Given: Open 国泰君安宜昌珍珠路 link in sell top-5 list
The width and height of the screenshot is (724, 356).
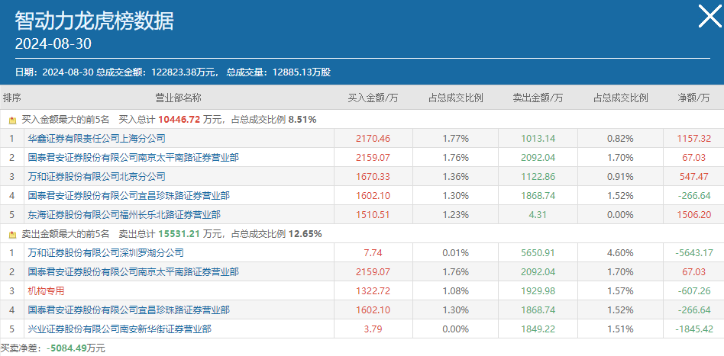Looking at the screenshot, I should (129, 310).
